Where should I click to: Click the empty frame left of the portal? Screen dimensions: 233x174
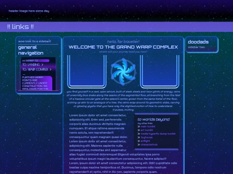[87, 72]
